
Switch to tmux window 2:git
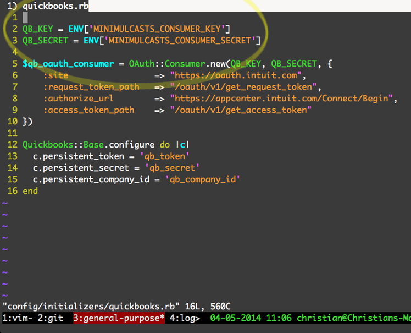click(51, 318)
